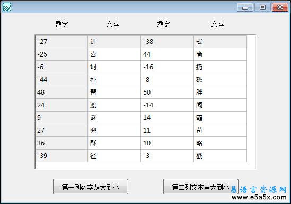Select the cell containing 24
The image size is (291, 204).
pyautogui.click(x=61, y=105)
